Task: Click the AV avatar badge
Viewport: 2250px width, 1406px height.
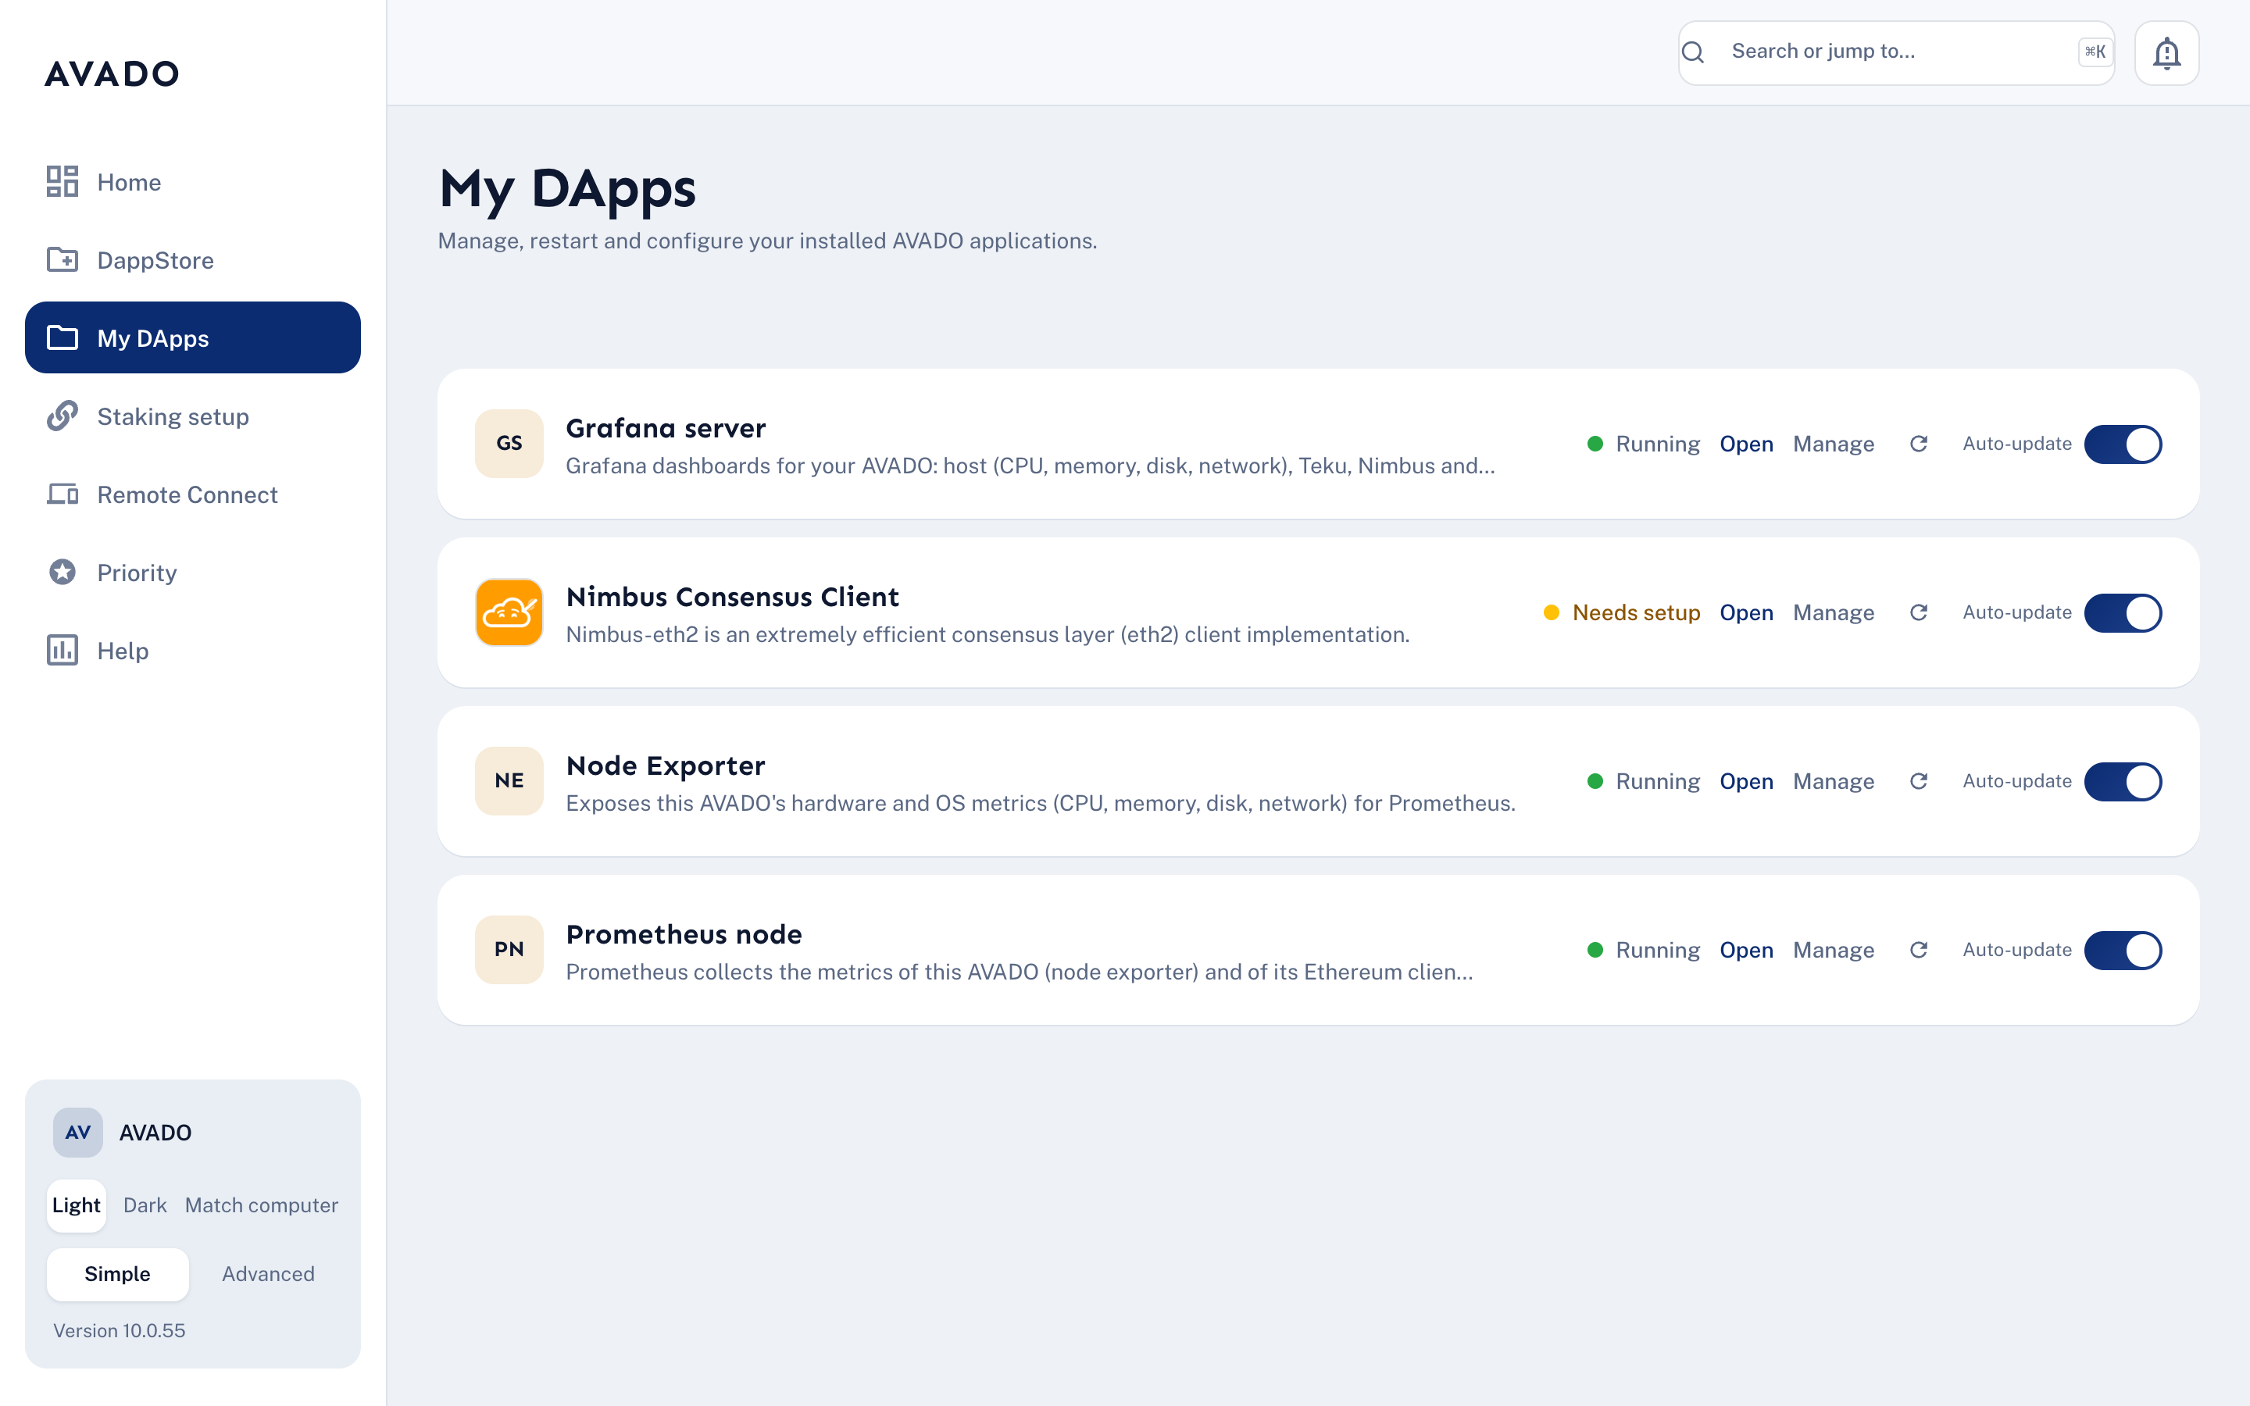Action: 77,1132
